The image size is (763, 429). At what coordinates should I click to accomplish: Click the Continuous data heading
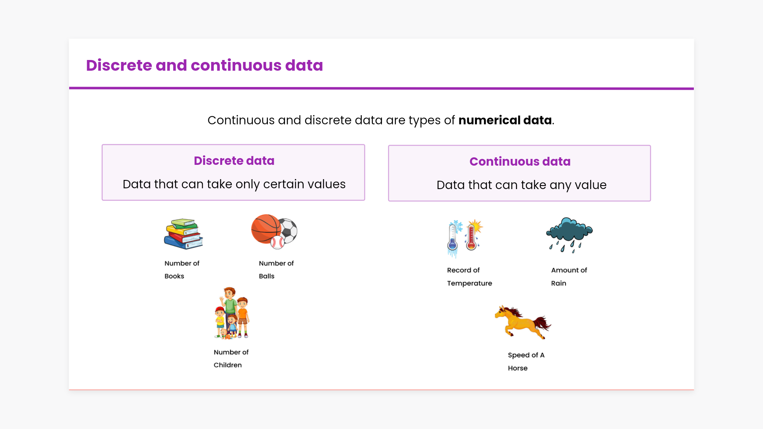click(x=520, y=161)
